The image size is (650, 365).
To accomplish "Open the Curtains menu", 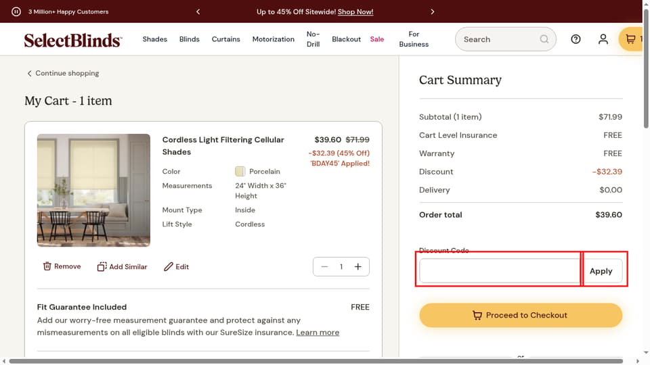I will coord(226,39).
